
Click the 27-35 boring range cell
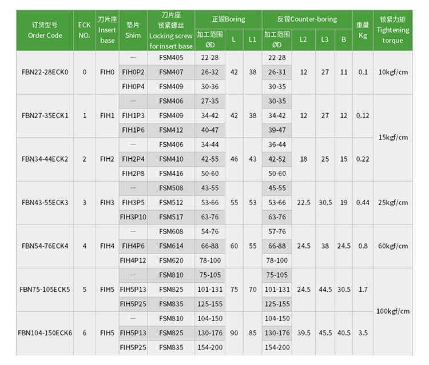click(210, 101)
